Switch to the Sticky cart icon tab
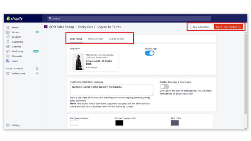Screen dimensions: 251x141 point(96,39)
